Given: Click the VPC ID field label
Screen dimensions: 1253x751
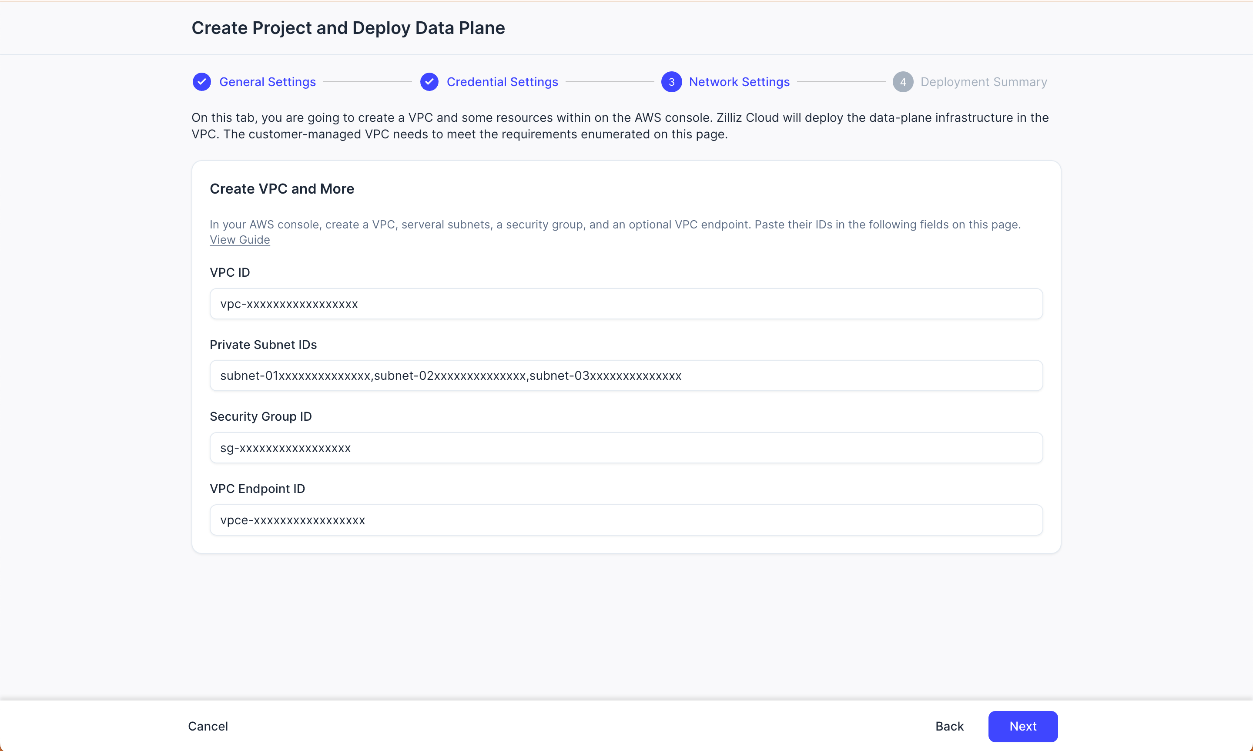Looking at the screenshot, I should tap(230, 273).
